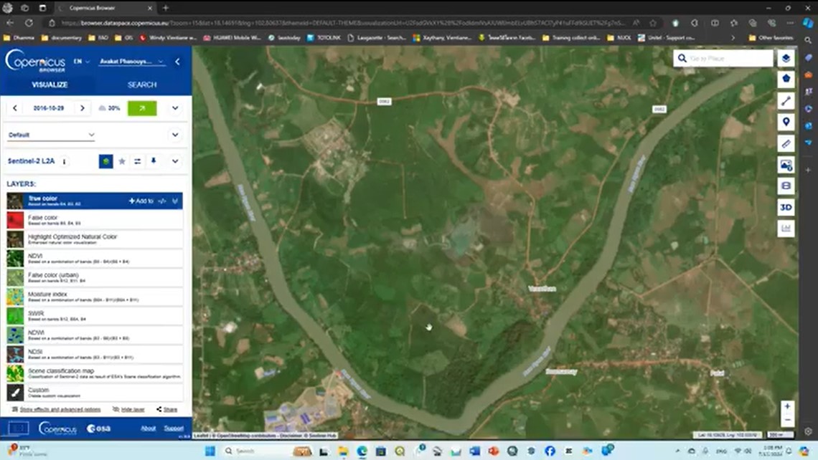Open the About link in footer
818x460 pixels.
click(148, 428)
